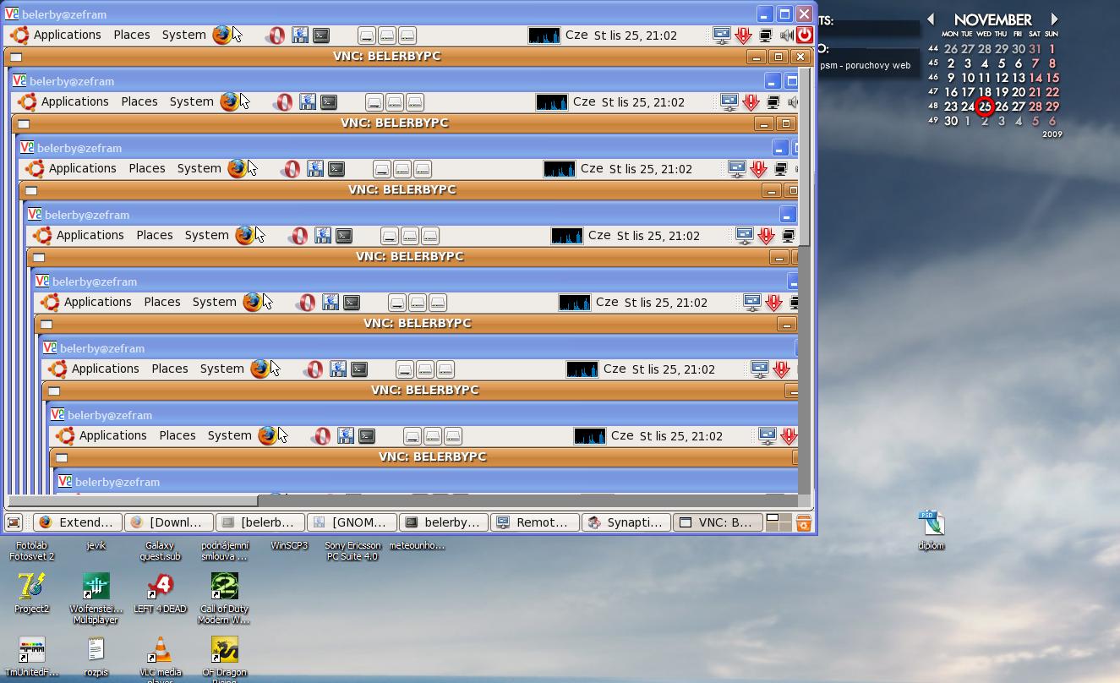1120x683 pixels.
Task: Open Opera browser from the topmost panel
Action: tap(276, 36)
